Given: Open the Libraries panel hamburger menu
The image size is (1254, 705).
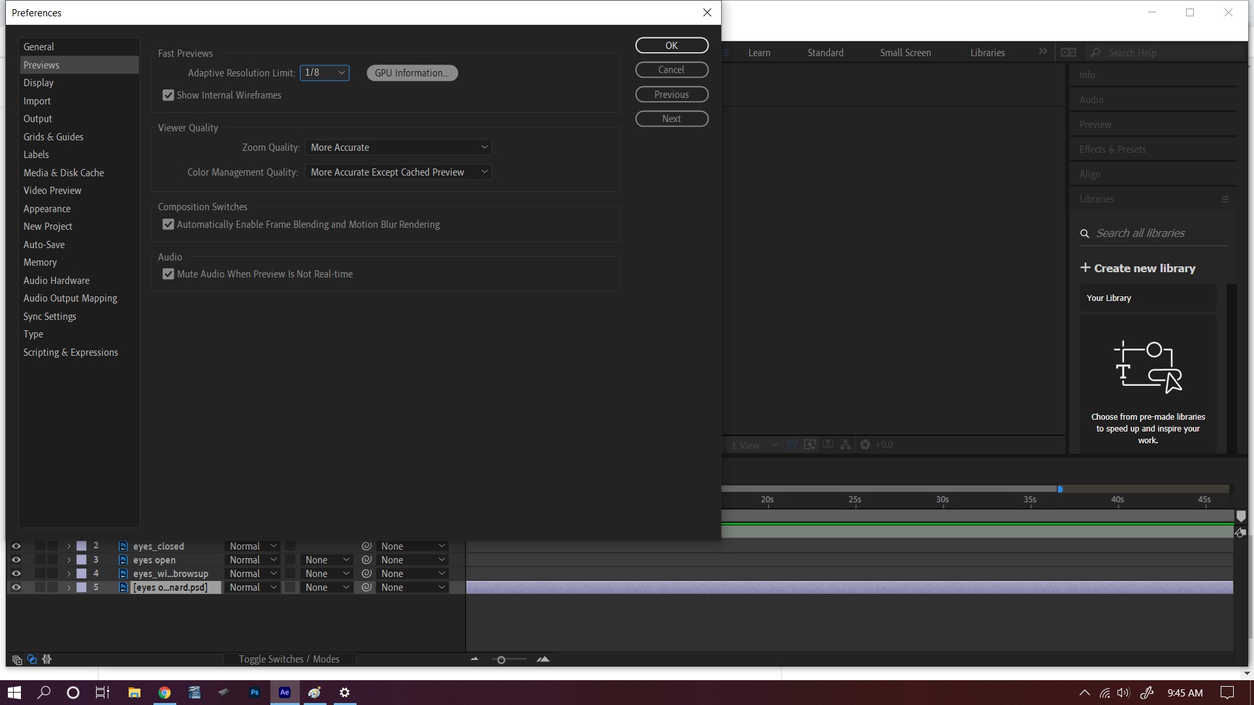Looking at the screenshot, I should click(1226, 198).
